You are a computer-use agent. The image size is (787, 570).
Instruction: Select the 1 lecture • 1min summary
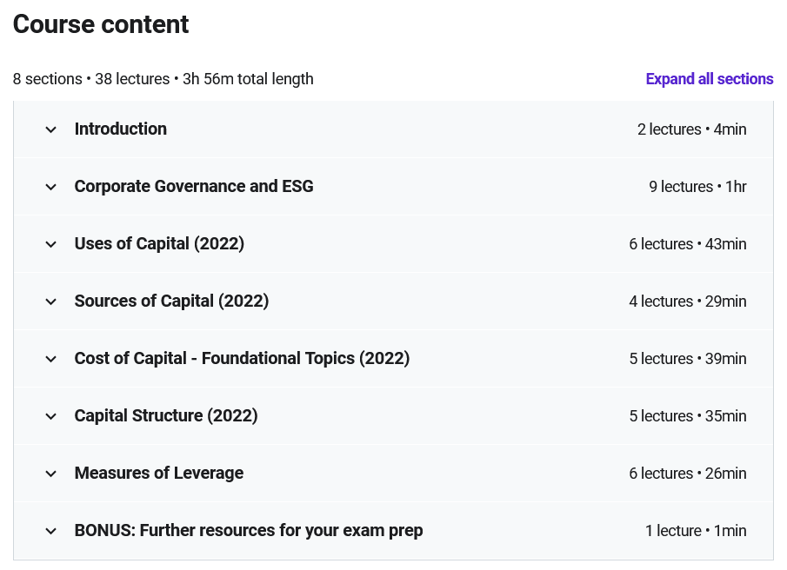pos(696,530)
